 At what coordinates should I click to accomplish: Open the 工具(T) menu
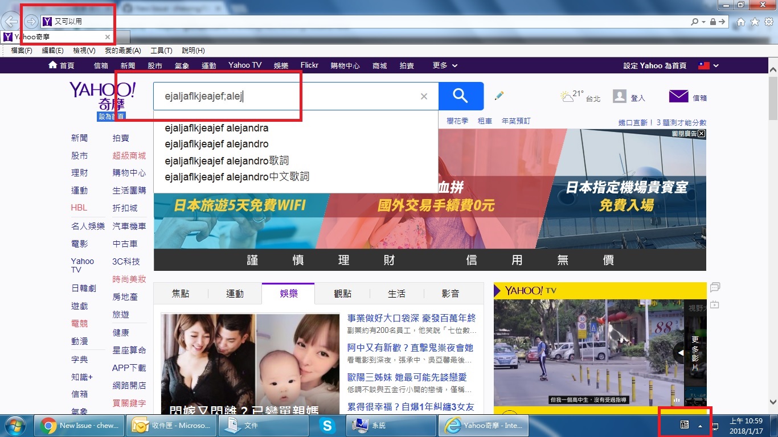coord(161,51)
